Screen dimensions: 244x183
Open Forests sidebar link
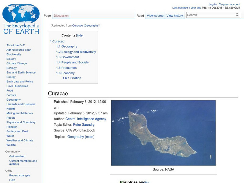11,95
